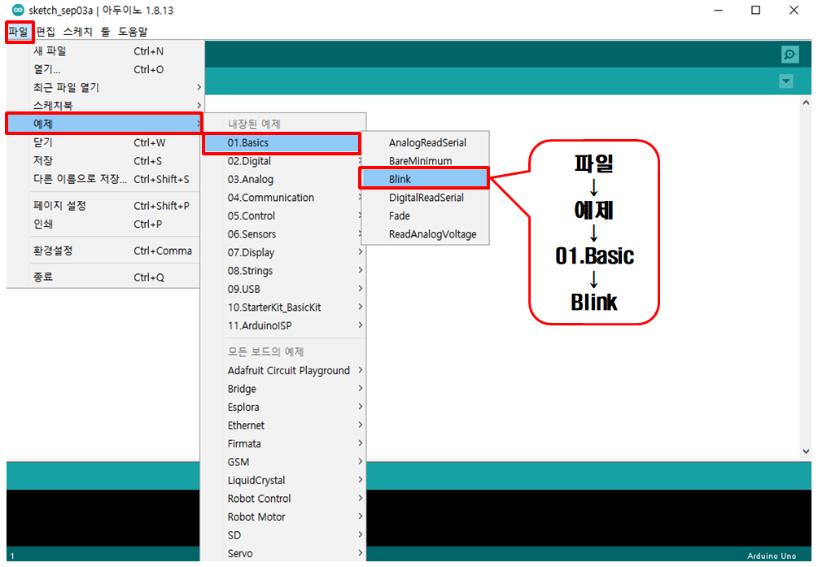Click editor scrollbar up arrow
The image size is (818, 567).
point(806,102)
